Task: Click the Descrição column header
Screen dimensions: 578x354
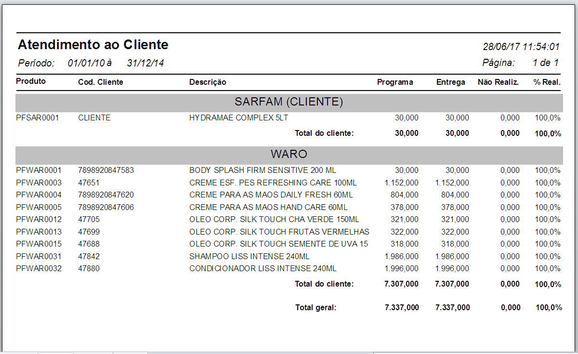Action: (x=208, y=82)
